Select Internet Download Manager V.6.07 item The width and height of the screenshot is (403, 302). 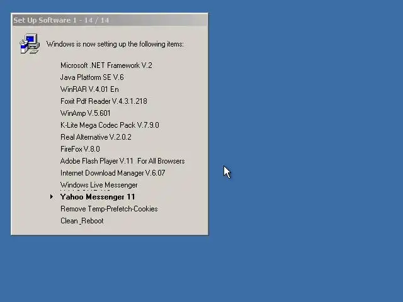(x=113, y=173)
